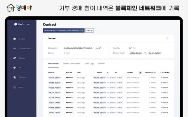Switch to the Internal Transactions tab
188x117 pixels.
click(x=71, y=64)
